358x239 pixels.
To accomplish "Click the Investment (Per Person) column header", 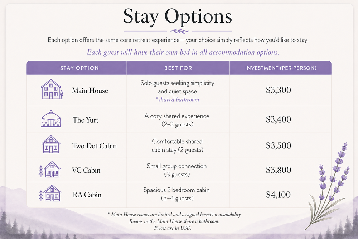I will pyautogui.click(x=281, y=68).
